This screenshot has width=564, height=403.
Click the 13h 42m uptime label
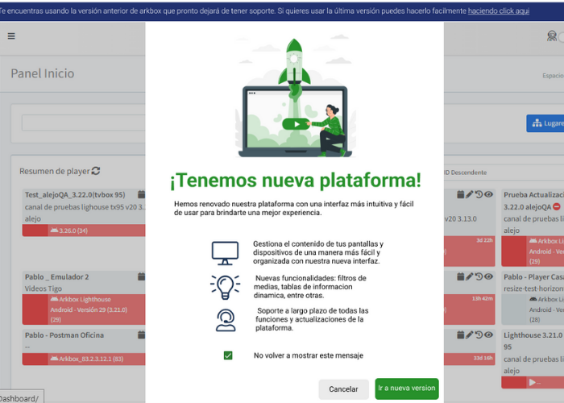(x=483, y=298)
